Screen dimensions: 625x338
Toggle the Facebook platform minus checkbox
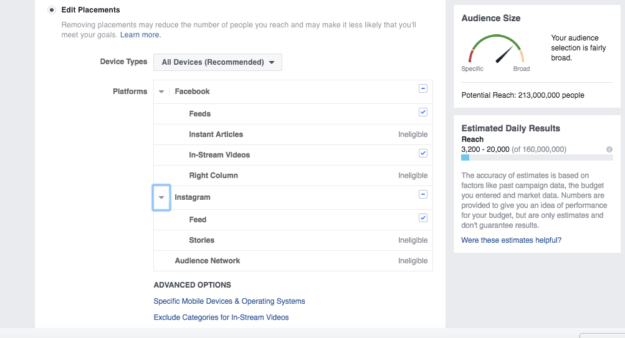423,88
